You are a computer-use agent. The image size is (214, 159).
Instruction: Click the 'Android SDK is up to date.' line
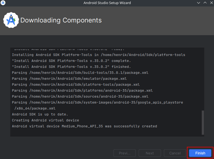[x=40, y=114]
